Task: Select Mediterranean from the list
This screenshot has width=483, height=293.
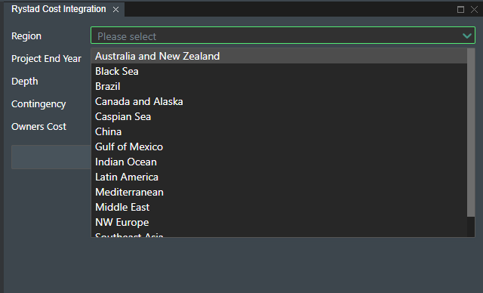Action: 279,192
